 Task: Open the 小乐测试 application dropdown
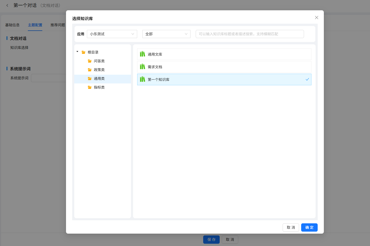tap(112, 34)
